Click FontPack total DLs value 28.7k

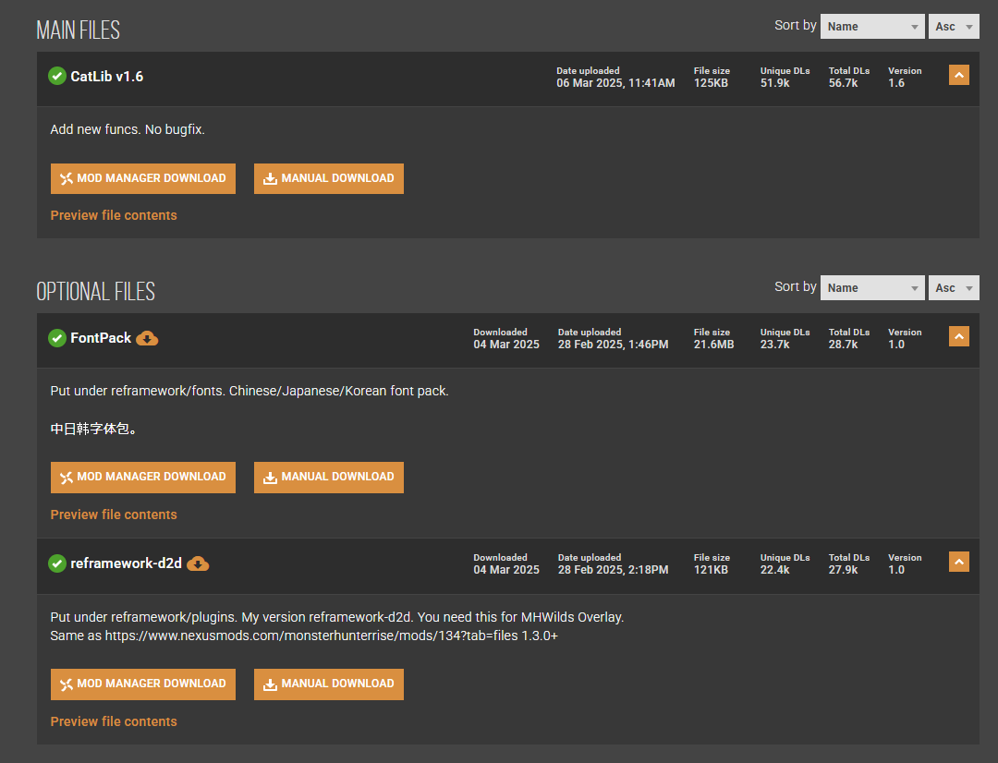coord(843,345)
